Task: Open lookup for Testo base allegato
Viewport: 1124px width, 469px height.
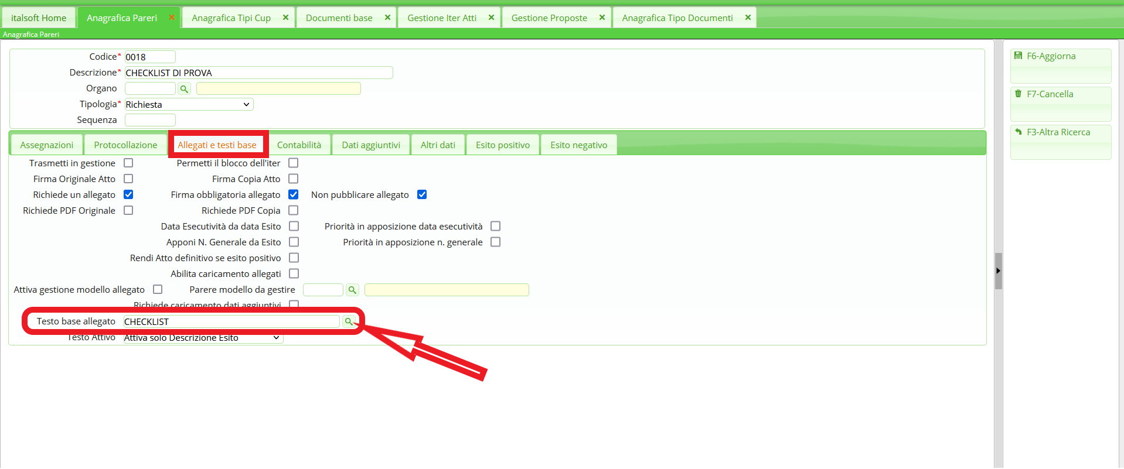Action: pyautogui.click(x=349, y=321)
